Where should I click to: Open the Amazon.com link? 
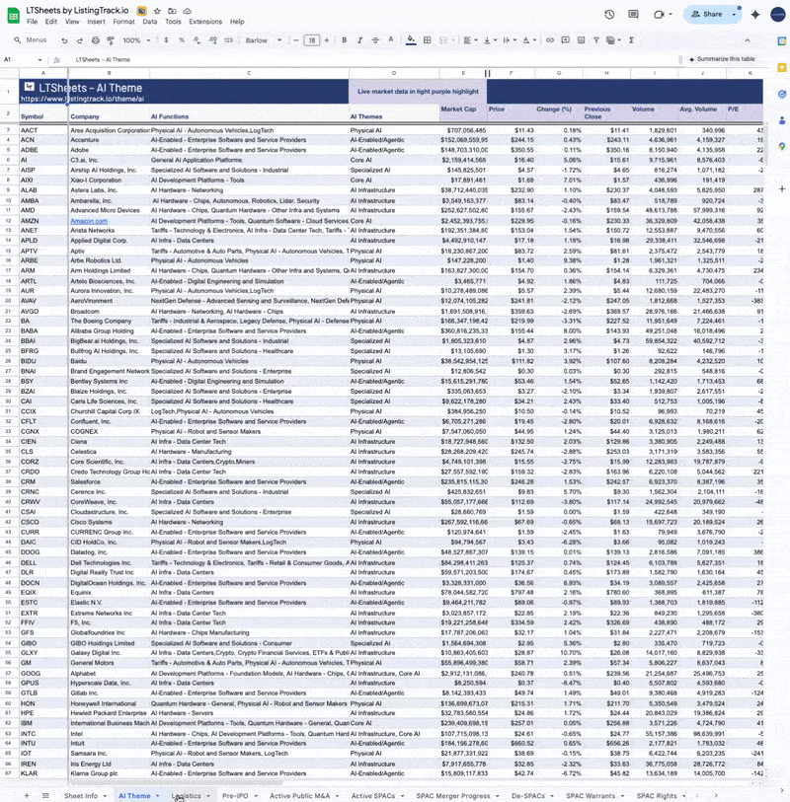click(x=89, y=221)
